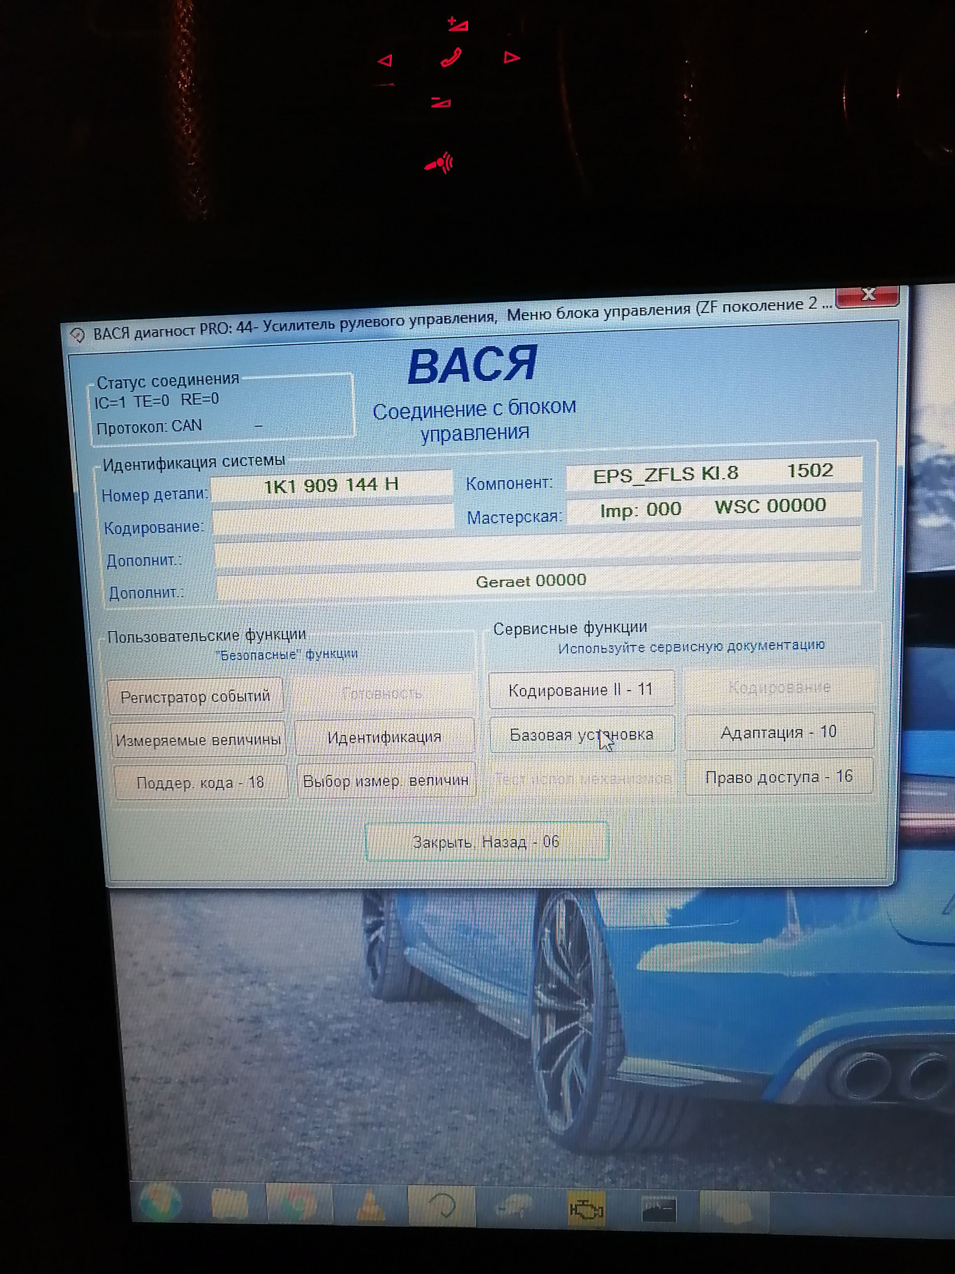Viewport: 955px width, 1274px height.
Task: Open Кодирование II - 11
Action: pyautogui.click(x=581, y=690)
